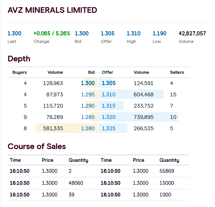Viewport: 215px width, 207px height.
Task: Select offer price 1.325 in Depth
Action: pyautogui.click(x=108, y=128)
